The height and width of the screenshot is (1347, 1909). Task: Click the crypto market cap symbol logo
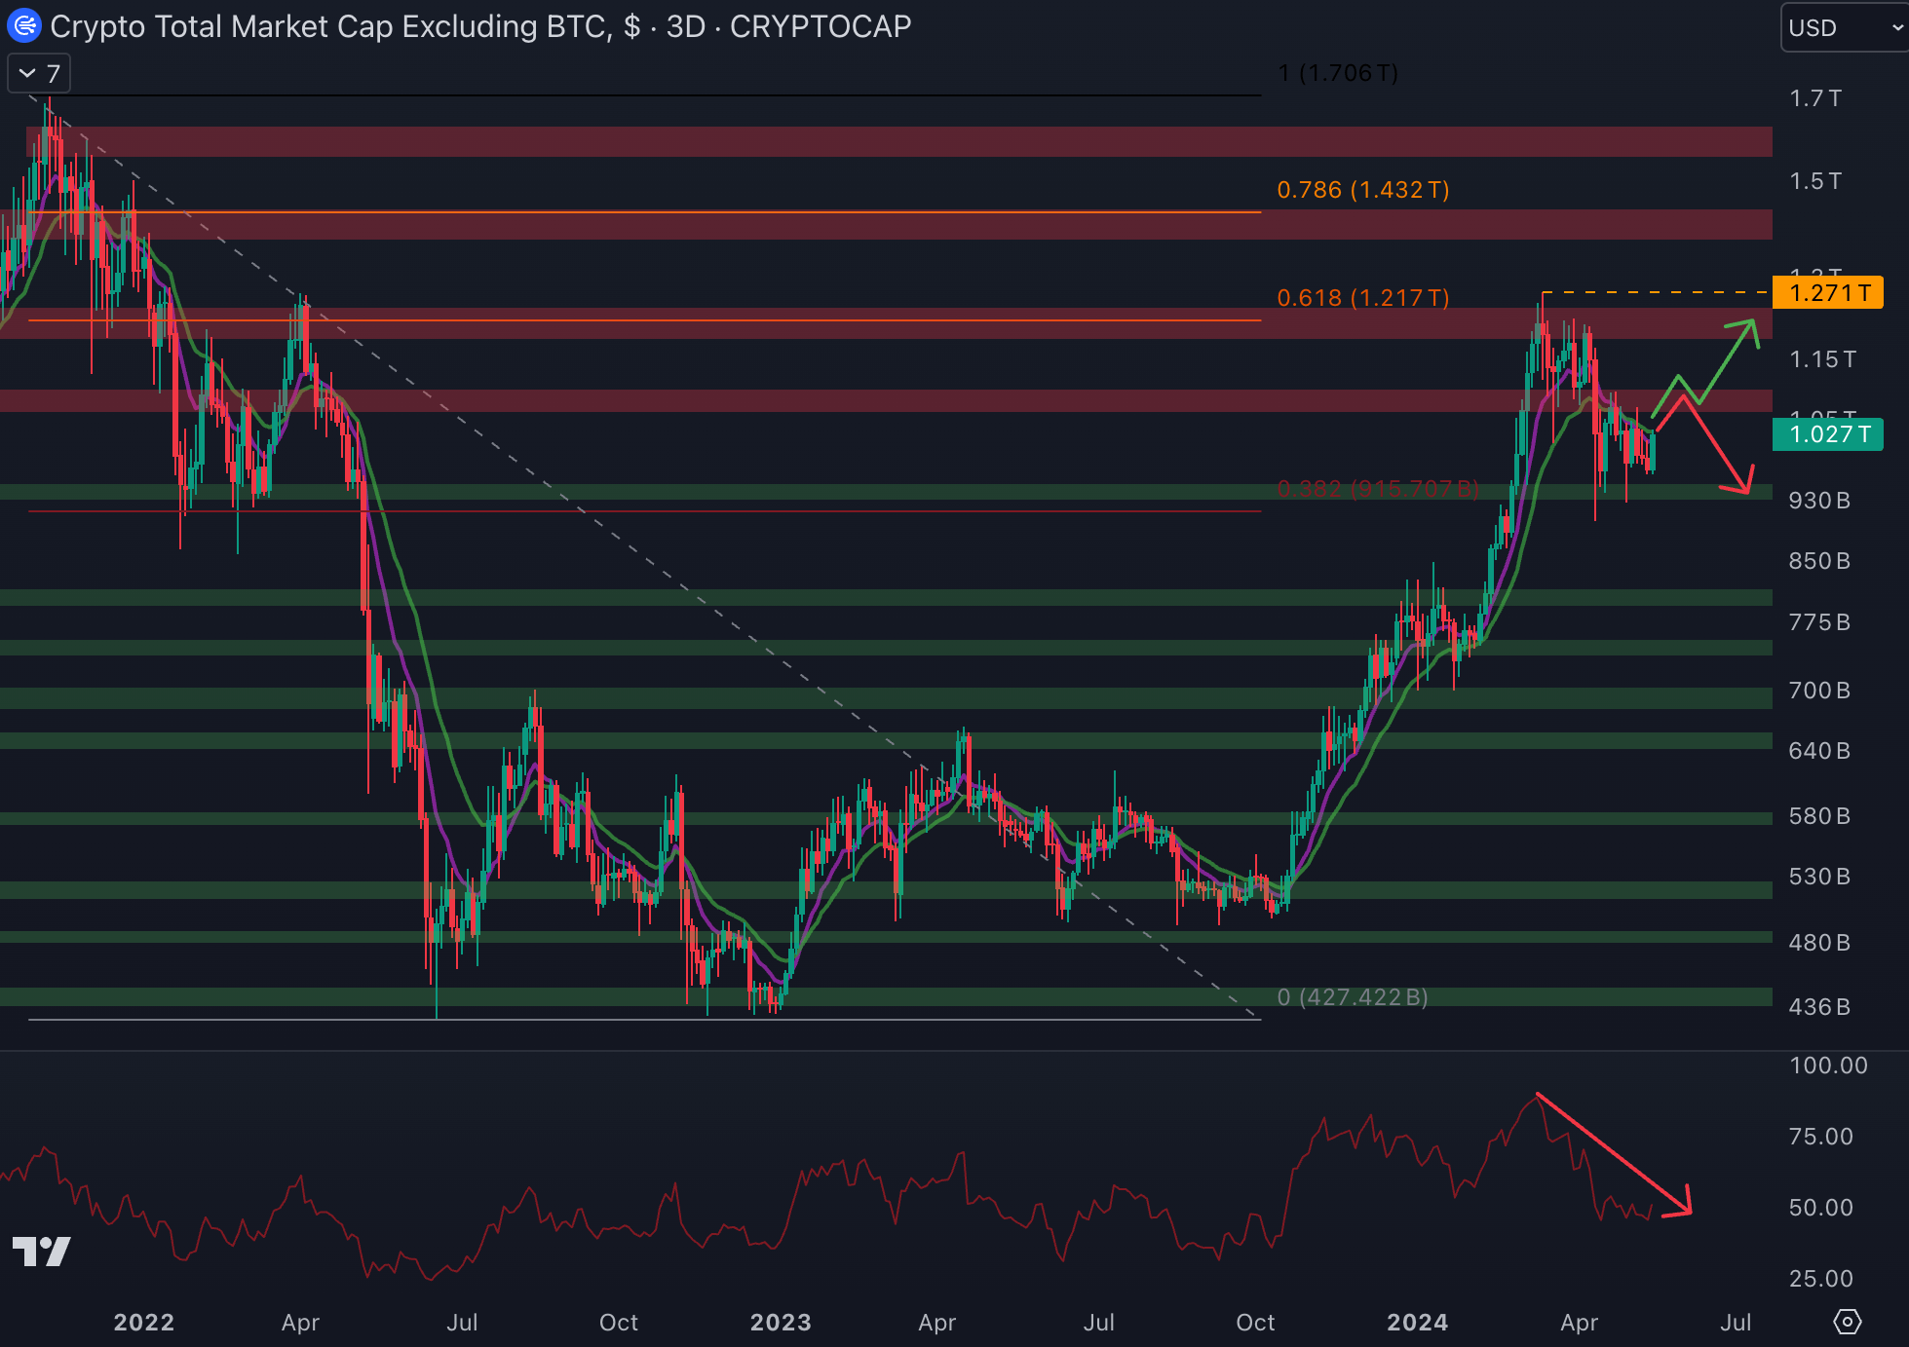pyautogui.click(x=23, y=25)
